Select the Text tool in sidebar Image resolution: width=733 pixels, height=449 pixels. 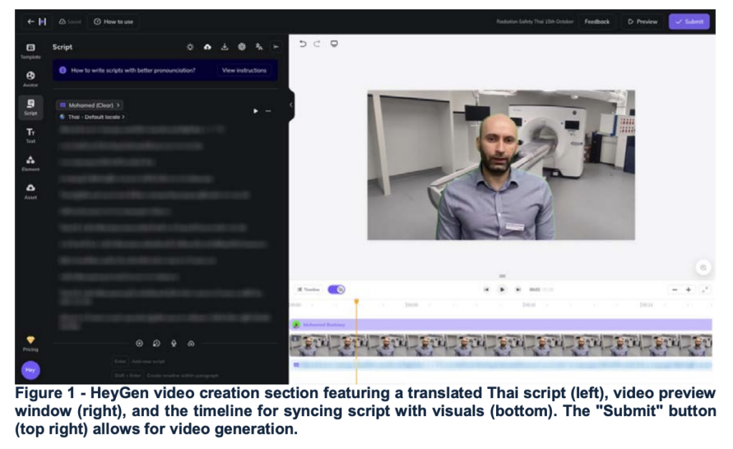tap(30, 135)
